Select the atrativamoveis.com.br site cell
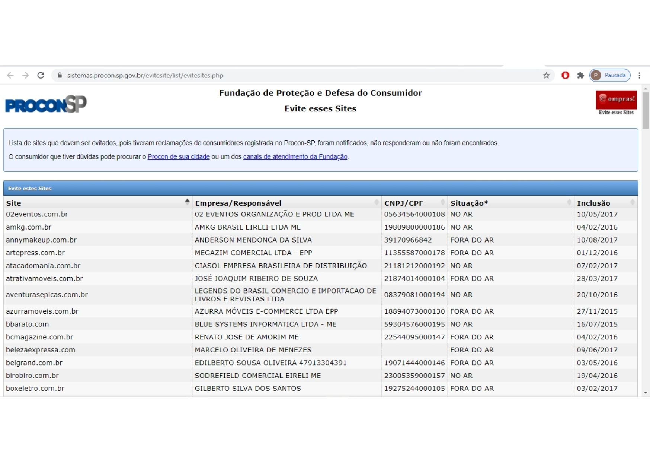Viewport: 650px width, 462px height. click(97, 278)
